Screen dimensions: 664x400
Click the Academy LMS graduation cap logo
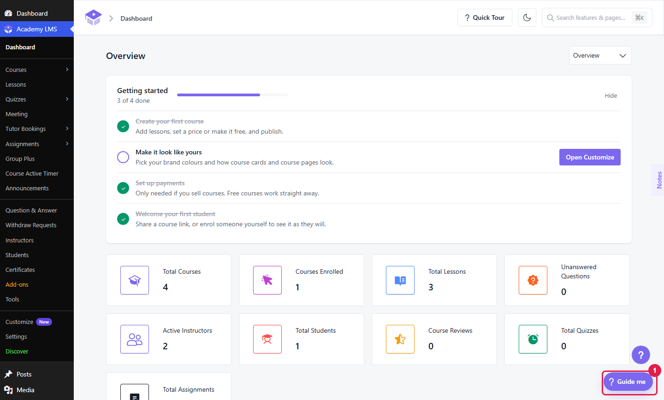pos(93,18)
